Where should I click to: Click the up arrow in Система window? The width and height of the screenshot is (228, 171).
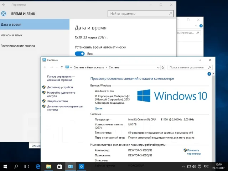point(62,67)
